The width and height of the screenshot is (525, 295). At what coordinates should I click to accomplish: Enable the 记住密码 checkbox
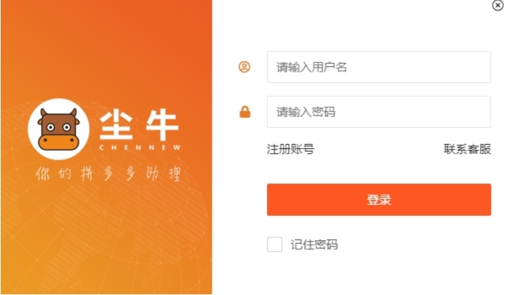click(x=275, y=244)
